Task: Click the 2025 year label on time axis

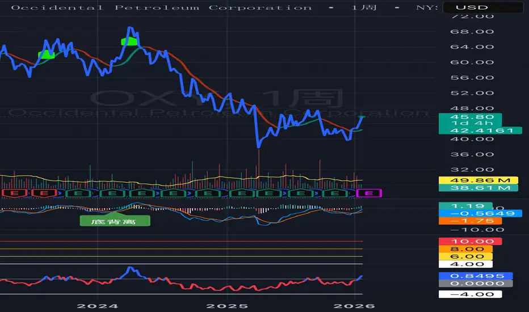Action: (227, 306)
